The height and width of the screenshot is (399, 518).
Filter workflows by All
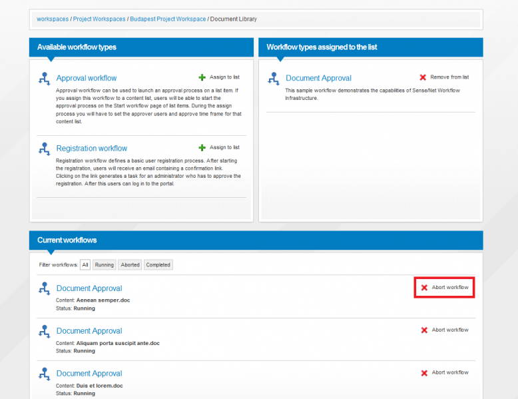point(85,265)
